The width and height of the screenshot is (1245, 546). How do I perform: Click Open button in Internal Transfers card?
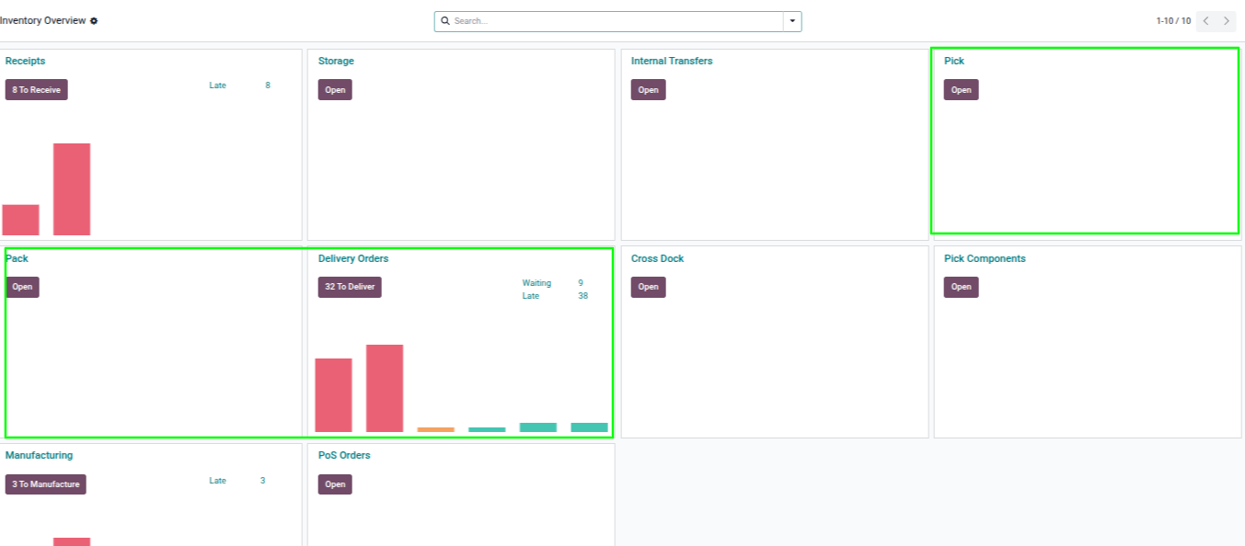click(x=649, y=90)
